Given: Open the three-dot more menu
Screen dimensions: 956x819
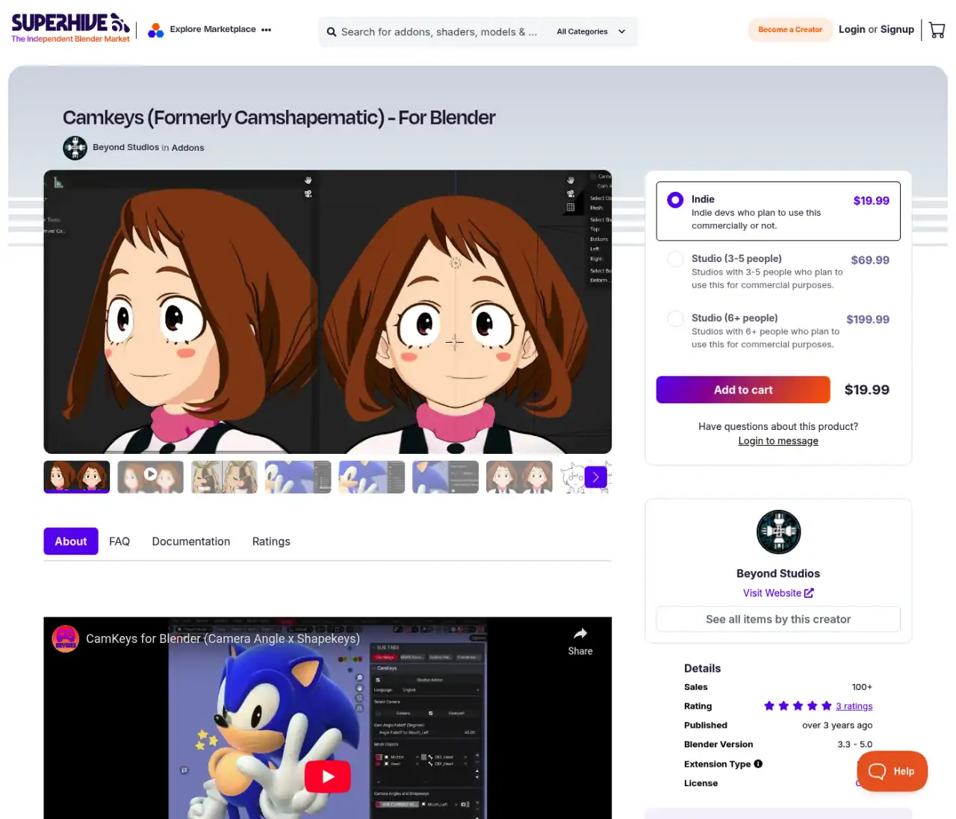Looking at the screenshot, I should pos(267,30).
